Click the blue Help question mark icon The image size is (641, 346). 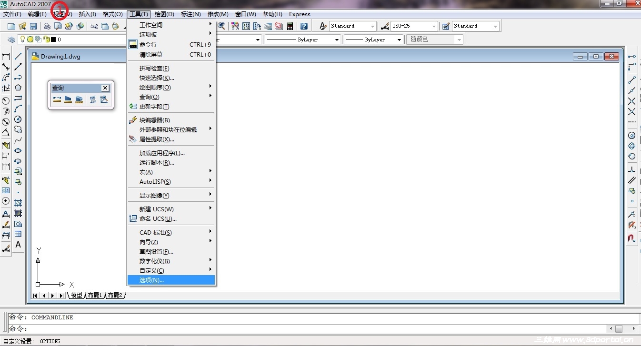[304, 26]
